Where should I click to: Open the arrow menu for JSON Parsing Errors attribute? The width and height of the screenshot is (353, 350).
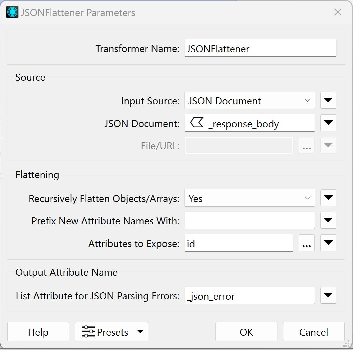pyautogui.click(x=328, y=295)
